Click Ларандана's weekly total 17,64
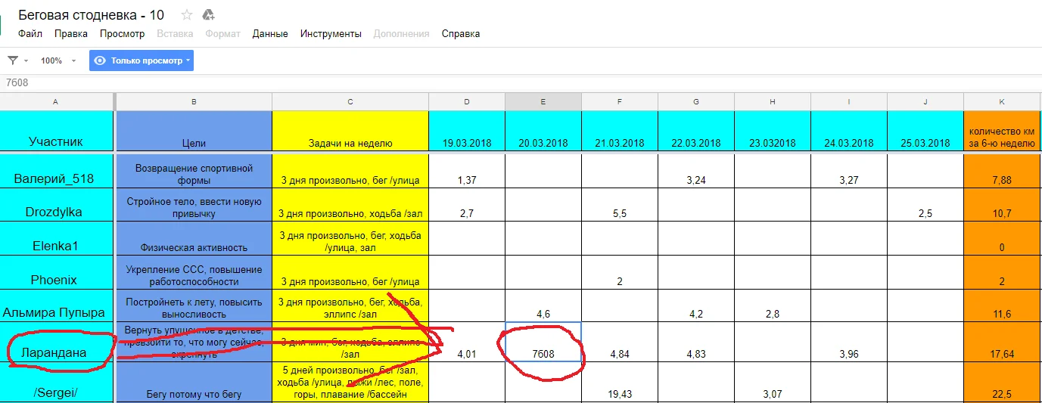Screen dimensions: 1042x403 coord(1002,342)
